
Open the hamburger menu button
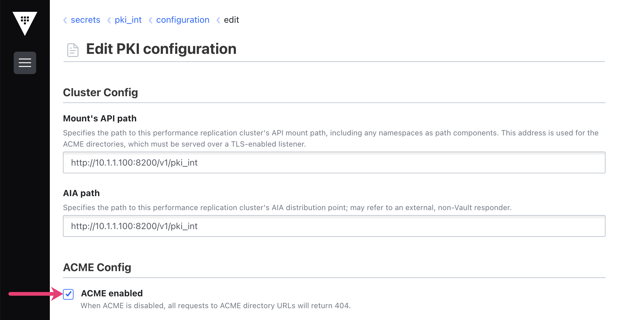coord(25,63)
